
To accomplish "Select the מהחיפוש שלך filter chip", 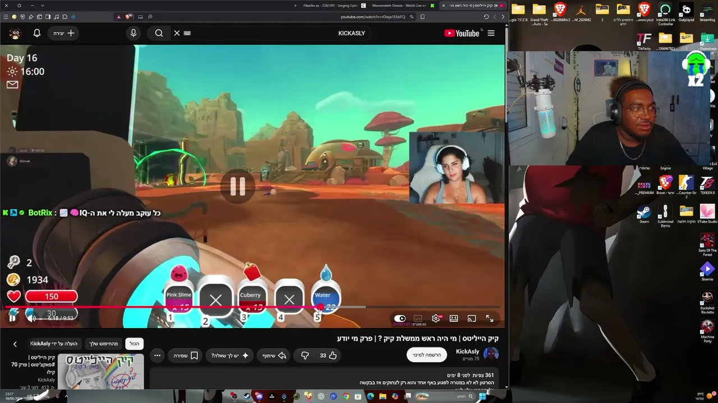I will point(104,344).
